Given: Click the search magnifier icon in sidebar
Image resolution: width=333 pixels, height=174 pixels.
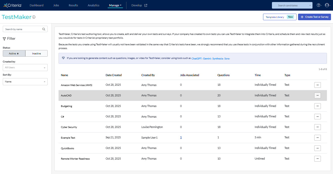Looking at the screenshot, I should coord(44,29).
